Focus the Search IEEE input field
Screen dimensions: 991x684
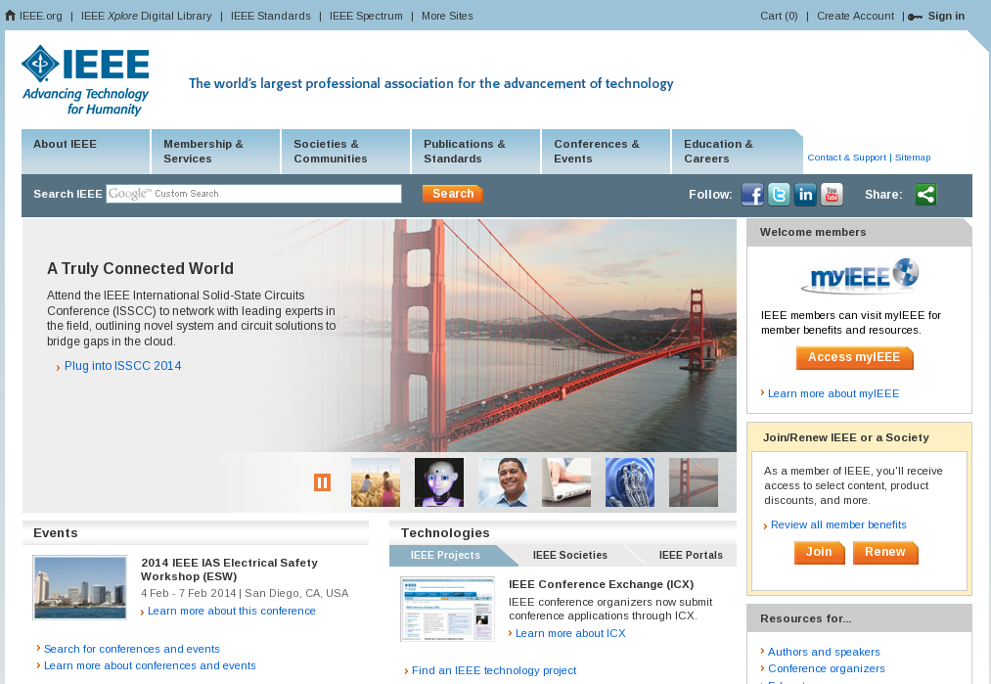point(253,194)
